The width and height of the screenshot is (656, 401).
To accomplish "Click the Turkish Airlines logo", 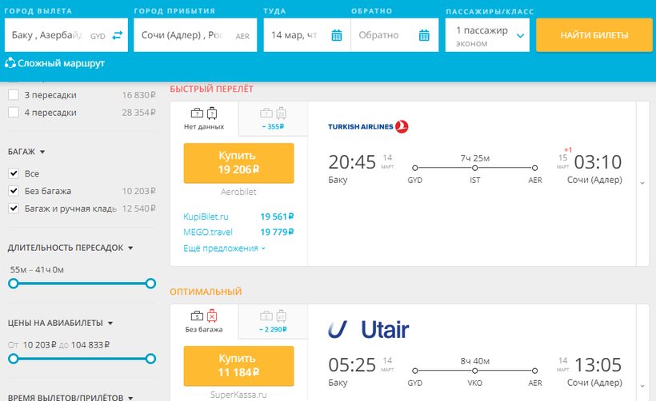I will 368,126.
